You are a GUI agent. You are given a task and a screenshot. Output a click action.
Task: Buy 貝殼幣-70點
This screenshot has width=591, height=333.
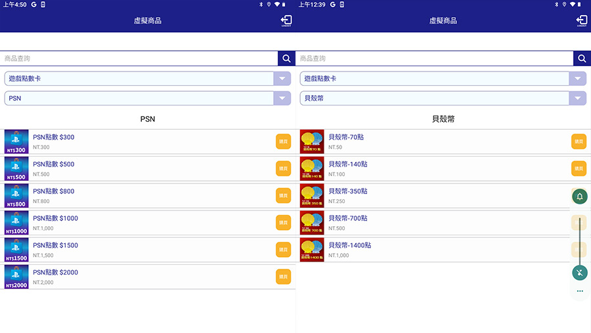(579, 142)
